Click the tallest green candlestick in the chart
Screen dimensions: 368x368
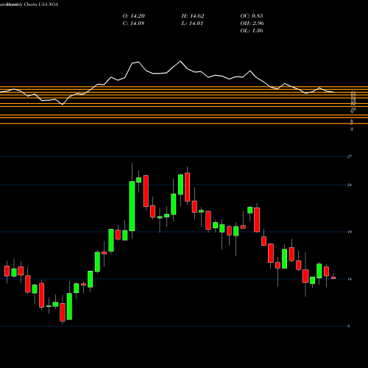(x=132, y=206)
